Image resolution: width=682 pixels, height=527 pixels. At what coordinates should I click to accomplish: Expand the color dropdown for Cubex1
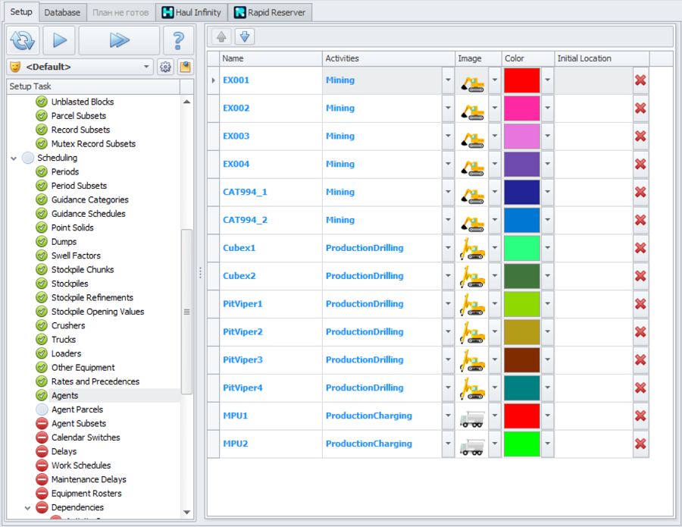[548, 249]
